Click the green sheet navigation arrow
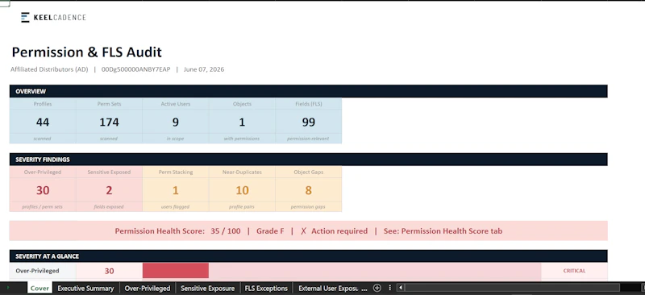The image size is (645, 295). [x=8, y=287]
